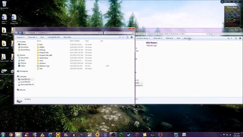
Task: Toggle preview pane in Misc window
Action: coord(235,38)
